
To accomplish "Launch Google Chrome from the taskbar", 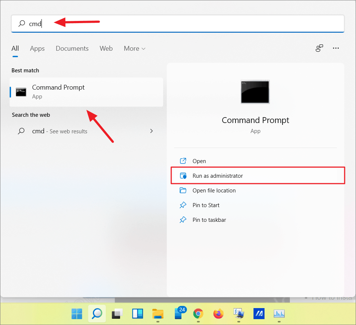I will (x=198, y=314).
